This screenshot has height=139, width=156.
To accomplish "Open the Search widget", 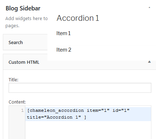I will click(x=25, y=42).
